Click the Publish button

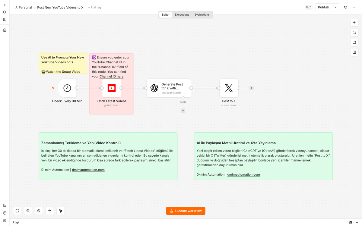(324, 7)
